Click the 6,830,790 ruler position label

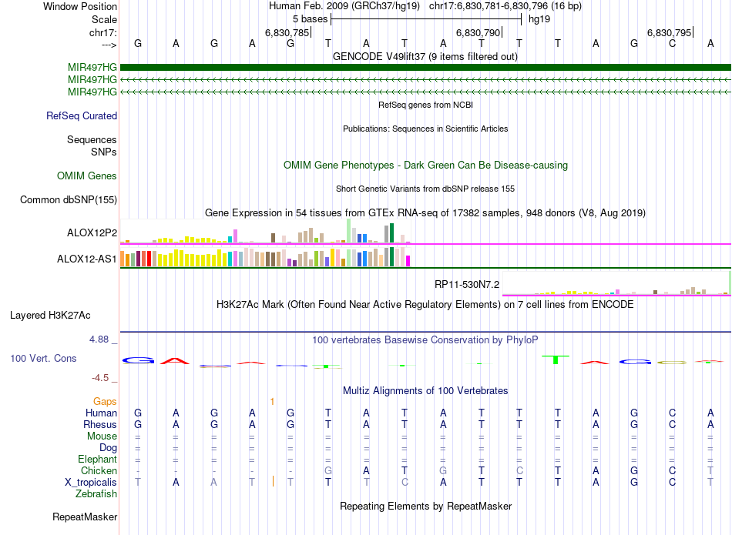coord(478,32)
